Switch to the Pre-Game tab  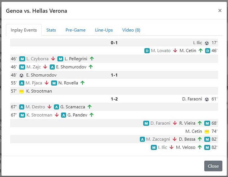pyautogui.click(x=75, y=30)
